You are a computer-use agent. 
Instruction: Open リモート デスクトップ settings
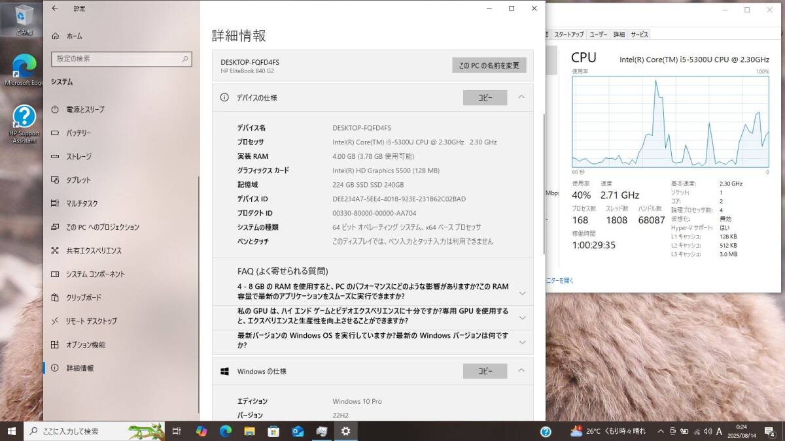[84, 321]
